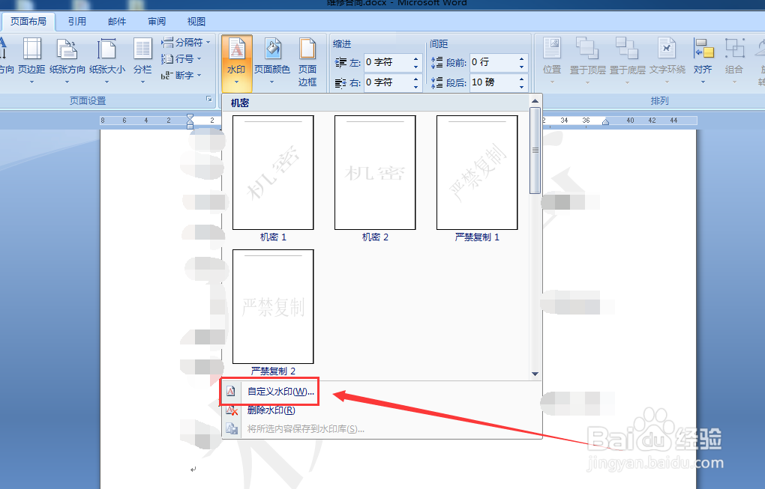Viewport: 765px width, 489px height.
Task: Decrease 段前 spacing with down stepper
Action: click(522, 66)
